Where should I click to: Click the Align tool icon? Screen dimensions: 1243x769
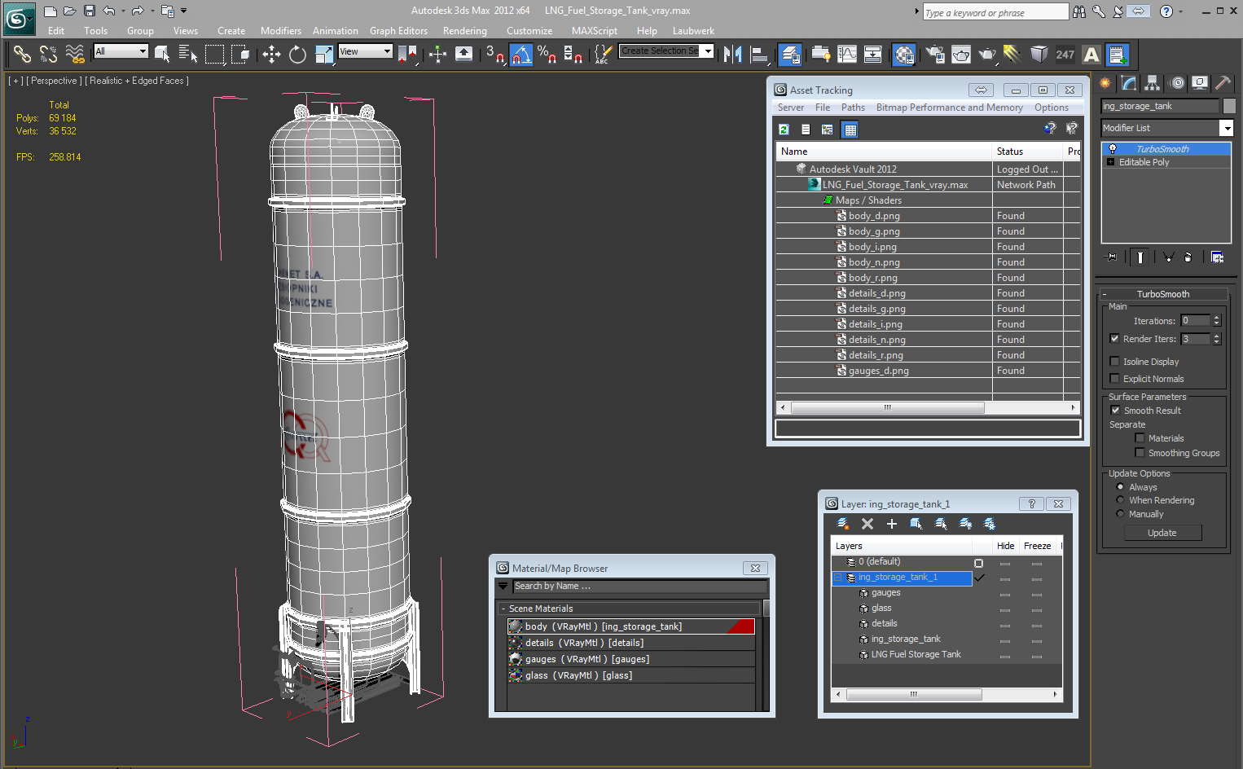[x=759, y=55]
